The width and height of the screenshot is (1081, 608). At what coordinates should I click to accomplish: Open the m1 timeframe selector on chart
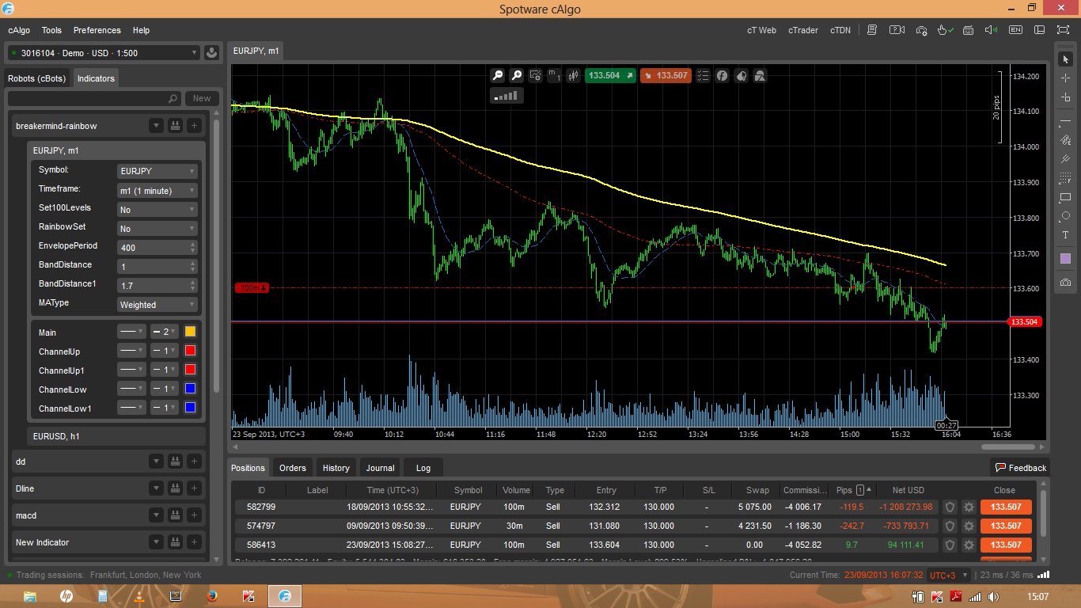point(555,76)
